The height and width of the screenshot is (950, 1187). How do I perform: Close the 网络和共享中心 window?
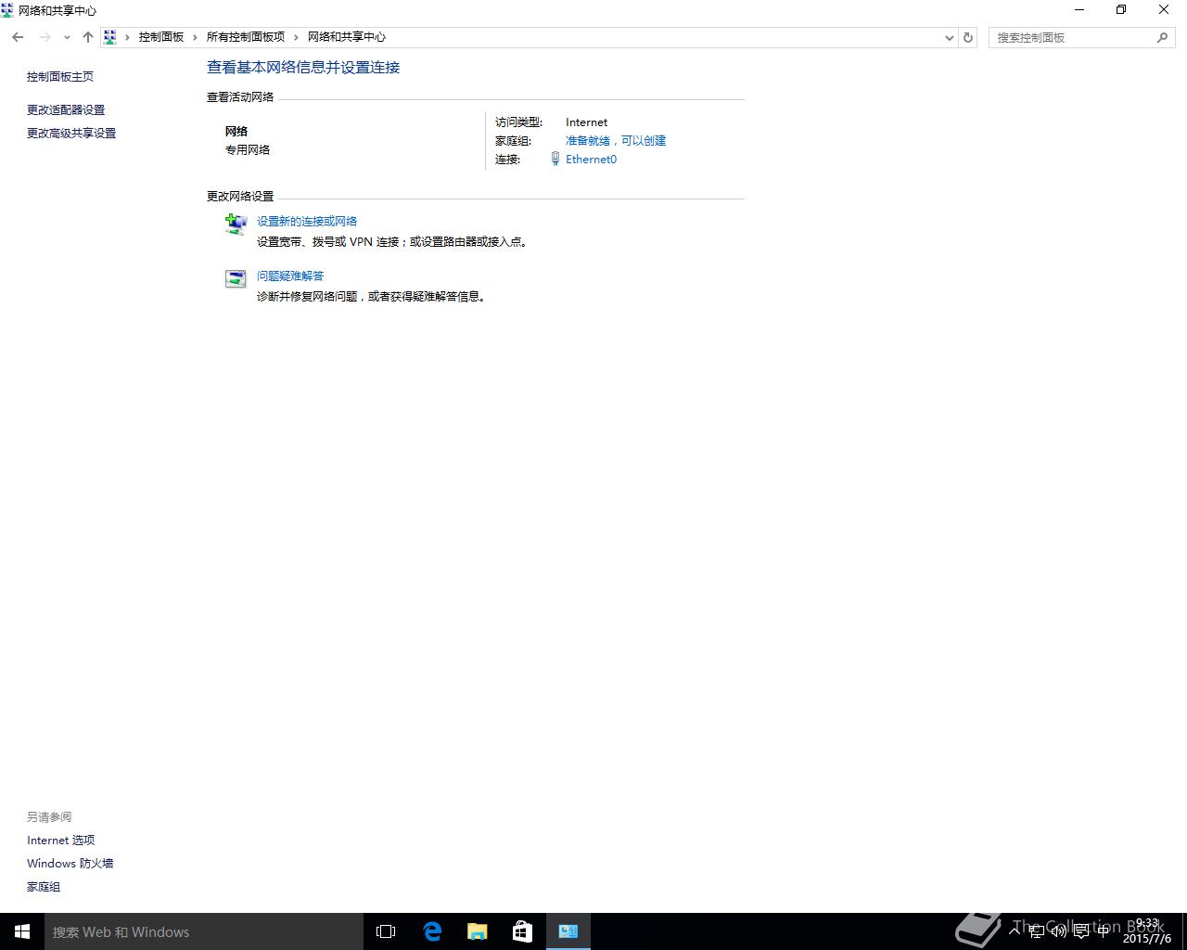(1164, 10)
